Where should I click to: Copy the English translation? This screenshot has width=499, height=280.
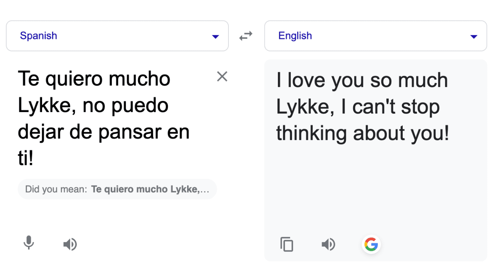tap(287, 245)
